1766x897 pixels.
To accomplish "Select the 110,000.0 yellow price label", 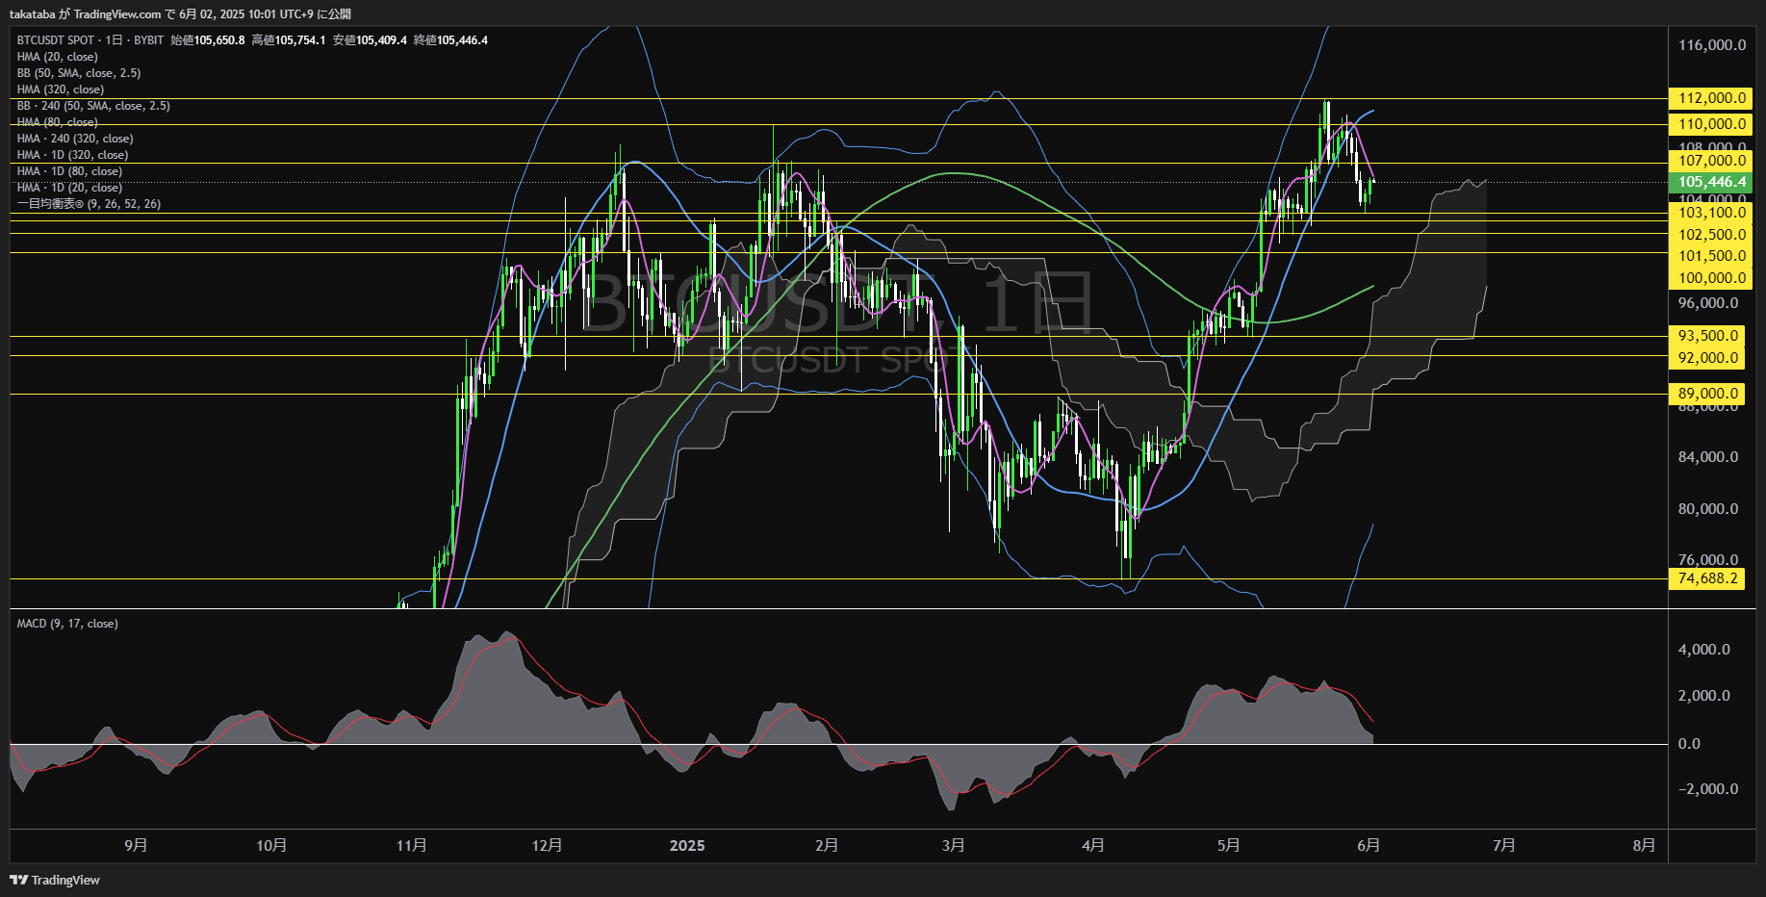I will click(x=1711, y=124).
